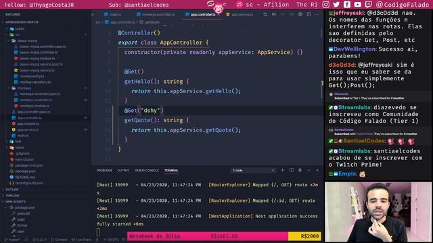
Task: Expand the test folder
Action: 18,142
